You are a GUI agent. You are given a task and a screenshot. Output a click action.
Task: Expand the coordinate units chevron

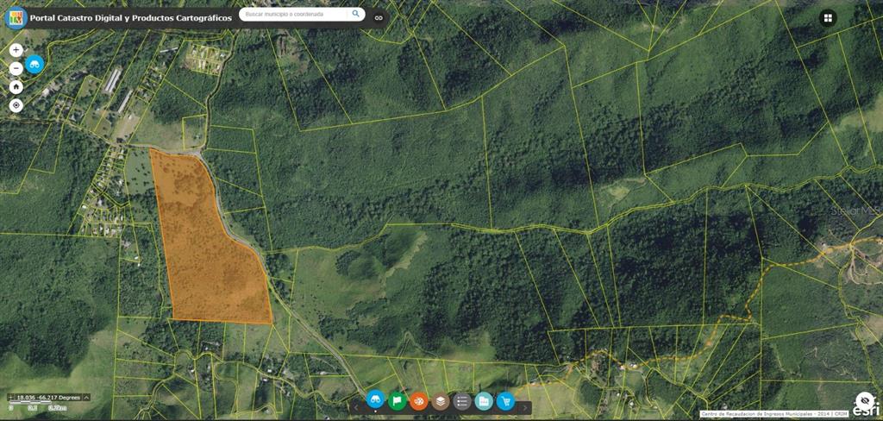coord(85,398)
